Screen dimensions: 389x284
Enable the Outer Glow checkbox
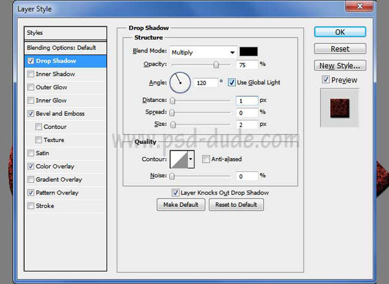pyautogui.click(x=30, y=87)
